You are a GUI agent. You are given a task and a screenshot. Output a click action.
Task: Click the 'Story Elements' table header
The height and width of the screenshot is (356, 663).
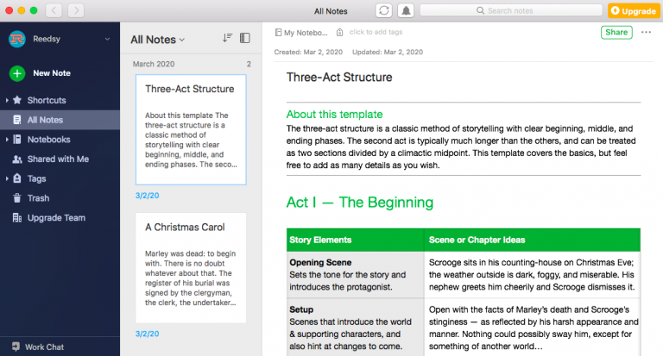tap(320, 240)
